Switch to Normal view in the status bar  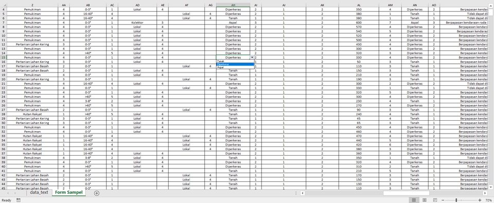pos(414,200)
